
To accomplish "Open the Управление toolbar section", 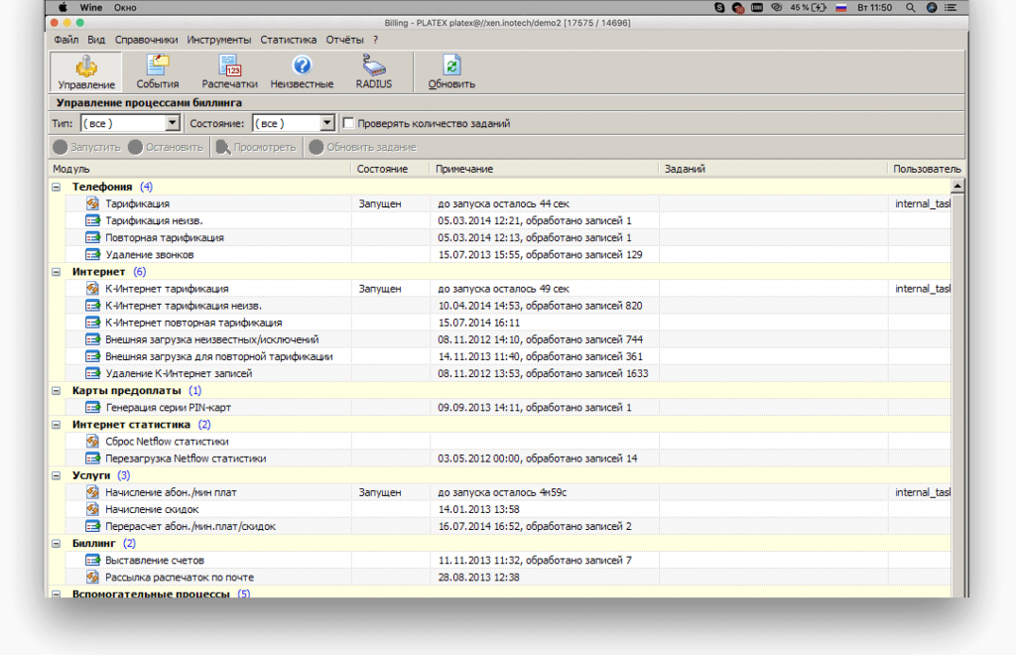I will click(x=86, y=71).
